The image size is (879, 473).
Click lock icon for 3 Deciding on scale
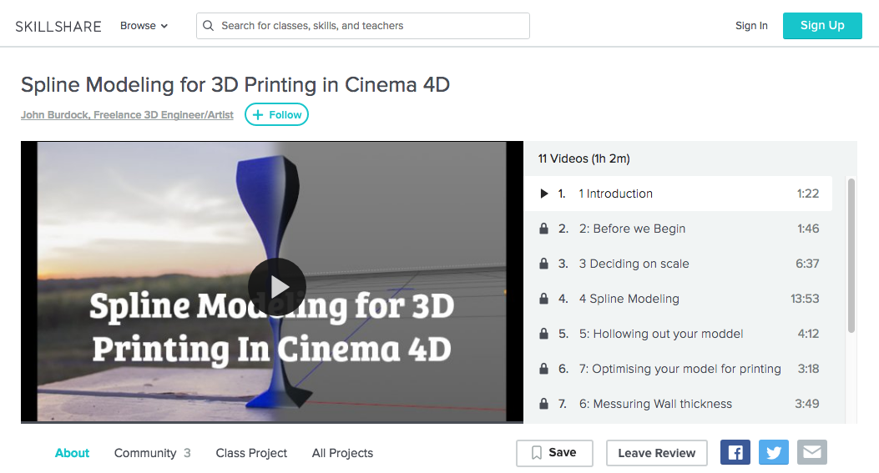[x=543, y=264]
